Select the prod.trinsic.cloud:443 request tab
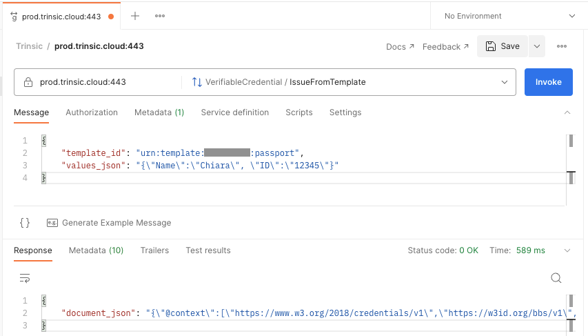588x336 pixels. (61, 16)
